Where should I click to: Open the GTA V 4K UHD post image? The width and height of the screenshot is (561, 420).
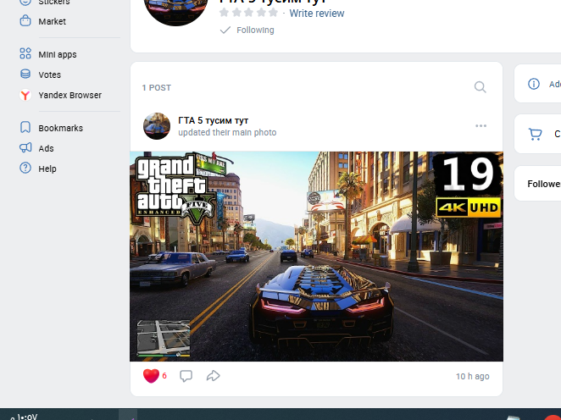tap(316, 257)
